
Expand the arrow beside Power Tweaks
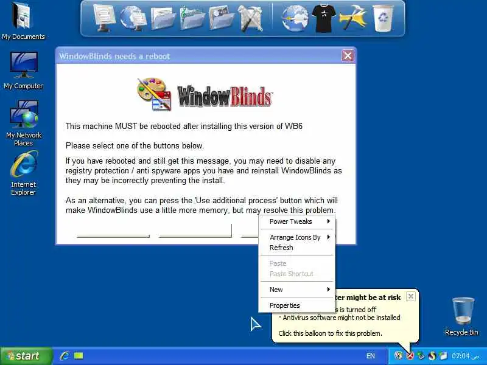[328, 221]
